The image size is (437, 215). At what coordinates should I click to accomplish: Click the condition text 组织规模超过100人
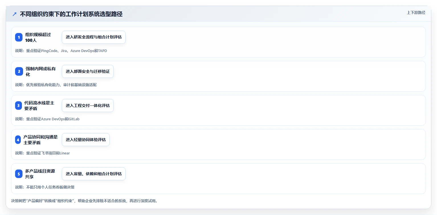[38, 37]
